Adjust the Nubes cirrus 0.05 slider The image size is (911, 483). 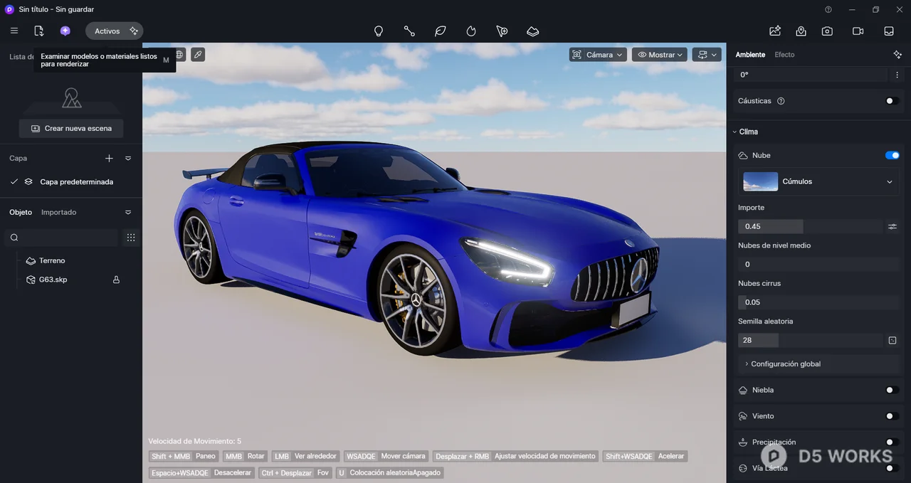point(818,302)
